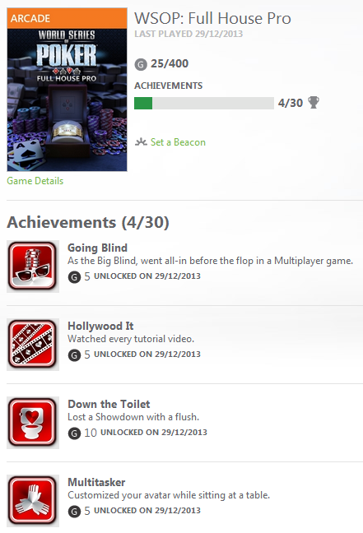Click the G icon under Down the Toilet

point(74,433)
